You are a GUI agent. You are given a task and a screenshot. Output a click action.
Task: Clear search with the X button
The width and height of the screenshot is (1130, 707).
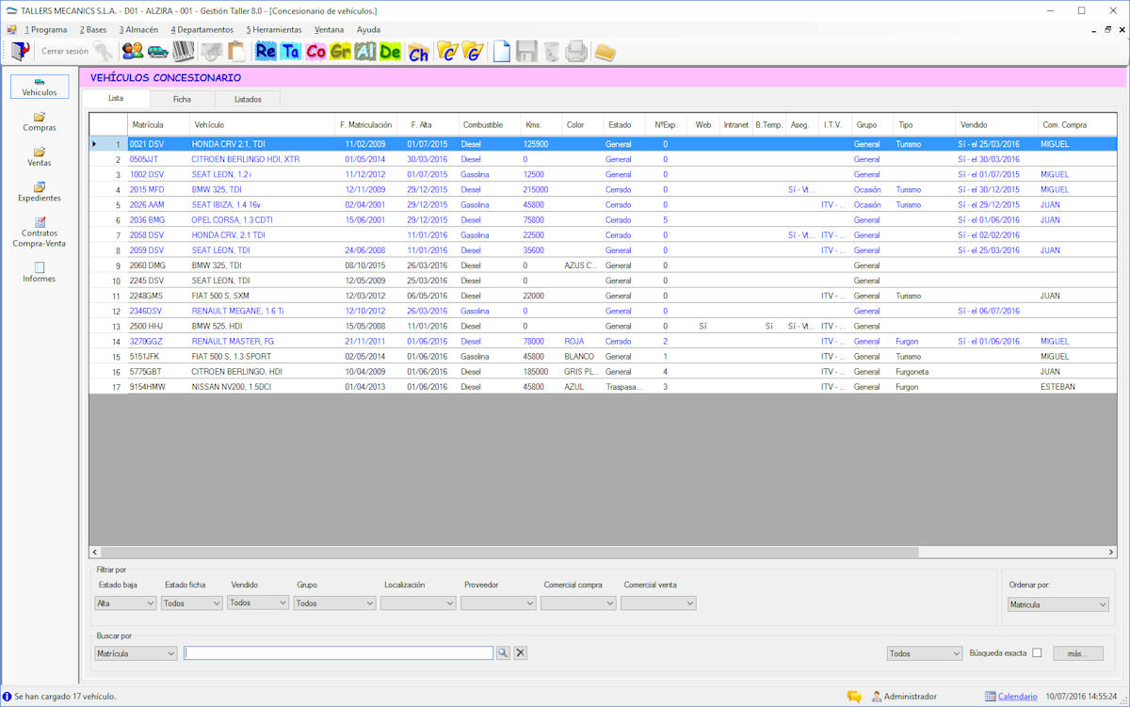click(520, 652)
